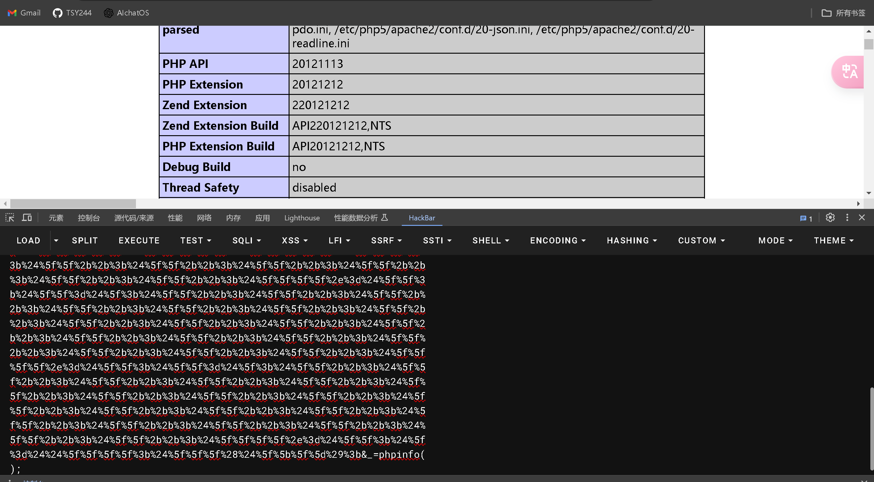Image resolution: width=874 pixels, height=482 pixels.
Task: Toggle the device toolbar icon
Action: click(x=27, y=218)
